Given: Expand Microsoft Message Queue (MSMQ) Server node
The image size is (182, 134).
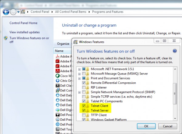Looking at the screenshot, I should coord(79,74).
